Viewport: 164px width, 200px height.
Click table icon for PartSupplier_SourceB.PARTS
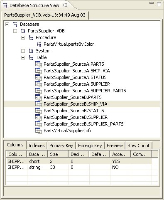(x=39, y=97)
